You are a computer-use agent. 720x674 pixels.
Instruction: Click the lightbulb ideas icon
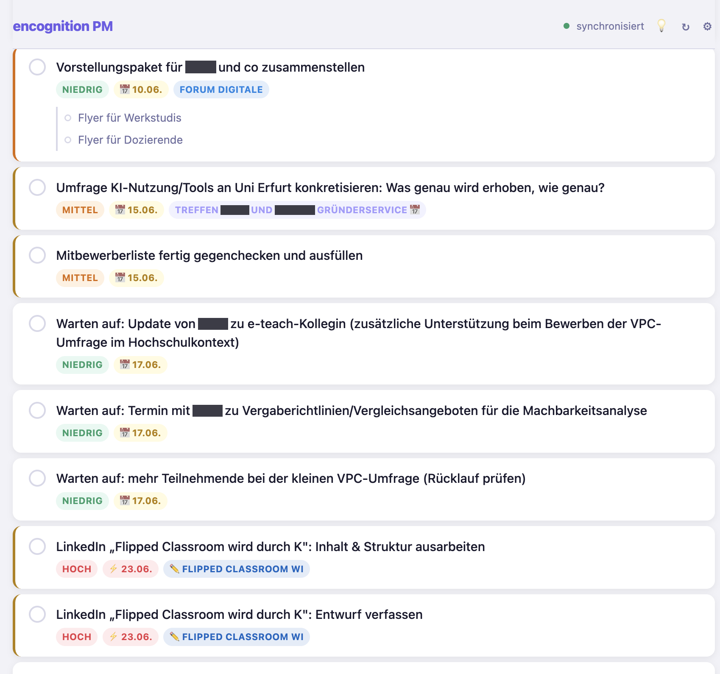(x=661, y=26)
